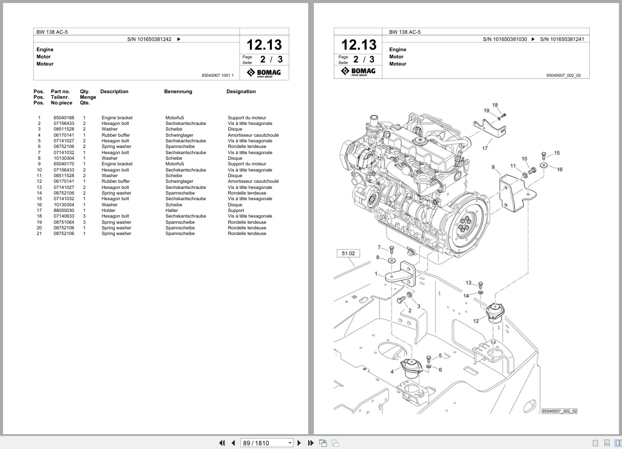This screenshot has height=449, width=622.
Task: Click part number 65040170 in row 9
Action: [x=63, y=164]
